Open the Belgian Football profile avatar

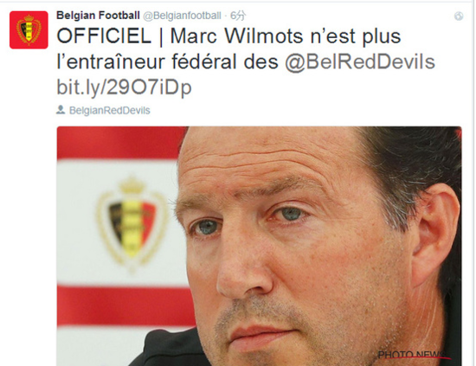click(x=29, y=29)
